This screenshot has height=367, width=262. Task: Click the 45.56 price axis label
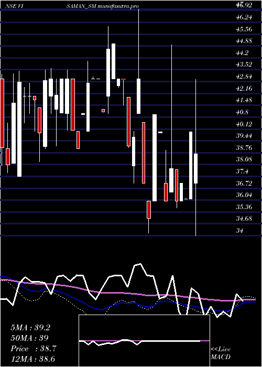tap(244, 29)
